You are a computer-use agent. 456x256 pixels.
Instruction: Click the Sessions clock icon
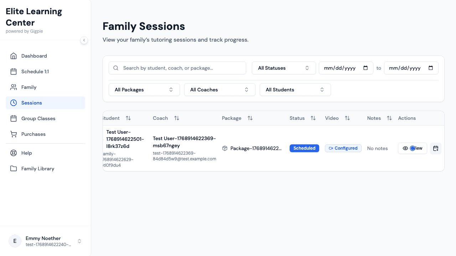[14, 103]
